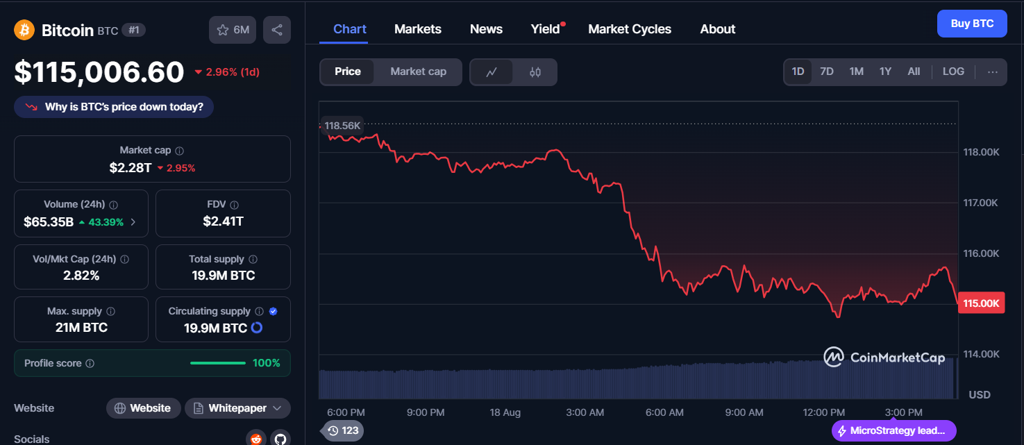Open the Market Cycles tab
The height and width of the screenshot is (445, 1024).
coord(630,29)
